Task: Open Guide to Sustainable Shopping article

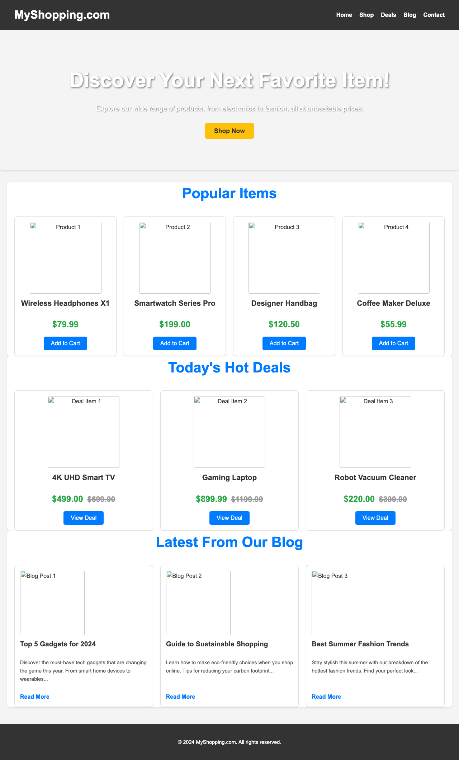Action: pos(180,697)
